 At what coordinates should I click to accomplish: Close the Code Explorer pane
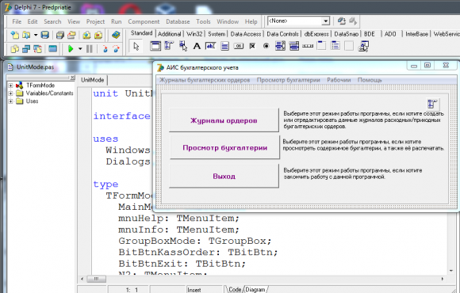(72, 78)
